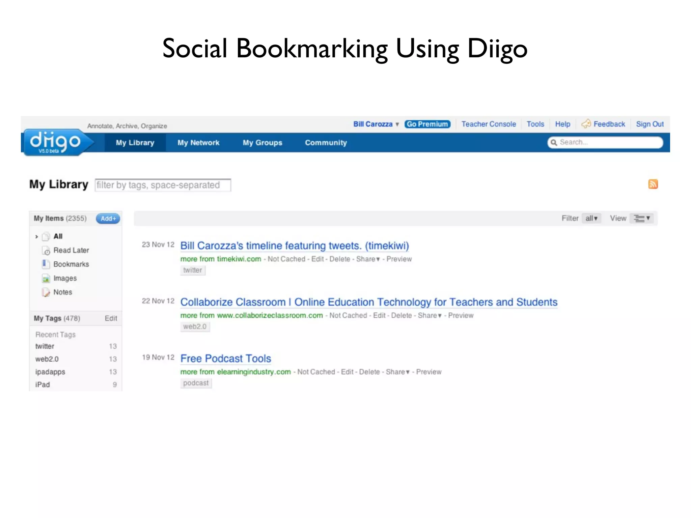Click Delete for timekiwi bookmark
The height and width of the screenshot is (518, 691).
pos(340,259)
